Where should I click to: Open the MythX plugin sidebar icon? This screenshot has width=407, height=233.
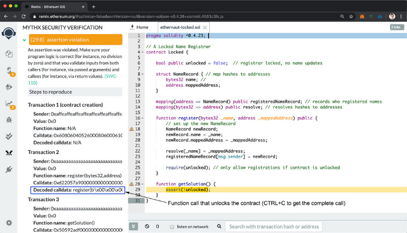tap(9, 153)
